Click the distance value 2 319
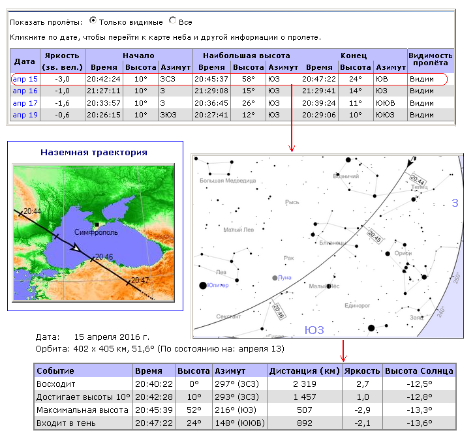This screenshot has height=439, width=475. pyautogui.click(x=305, y=384)
